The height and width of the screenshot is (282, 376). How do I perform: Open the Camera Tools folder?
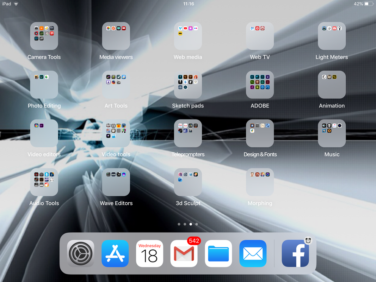coord(44,36)
